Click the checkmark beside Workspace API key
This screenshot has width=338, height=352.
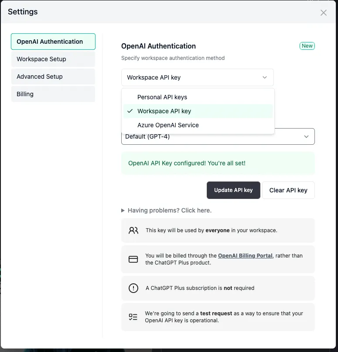pos(130,111)
